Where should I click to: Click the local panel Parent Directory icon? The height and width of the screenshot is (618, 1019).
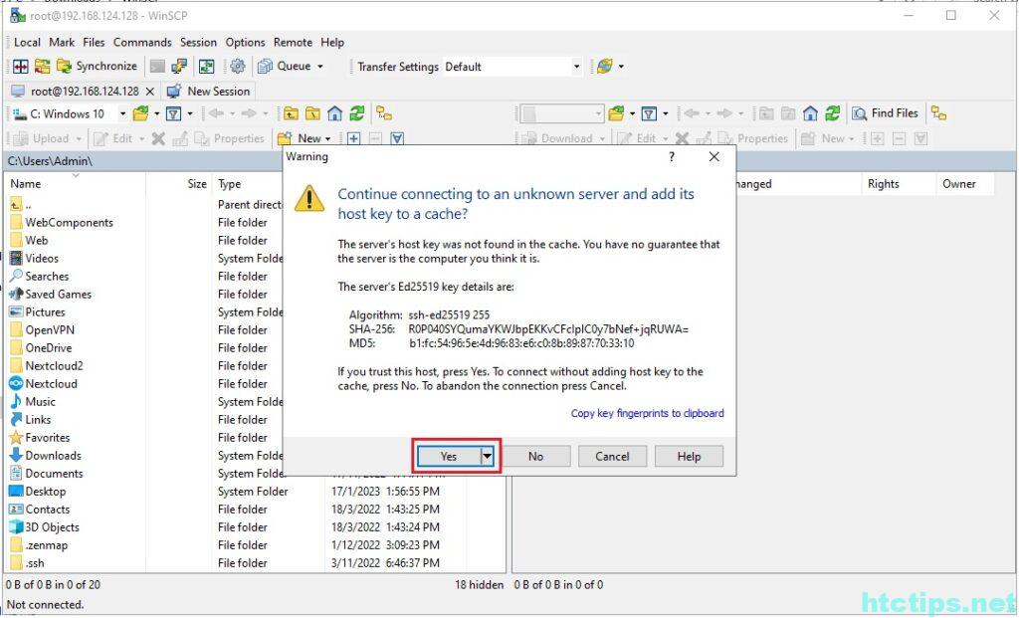pos(291,114)
